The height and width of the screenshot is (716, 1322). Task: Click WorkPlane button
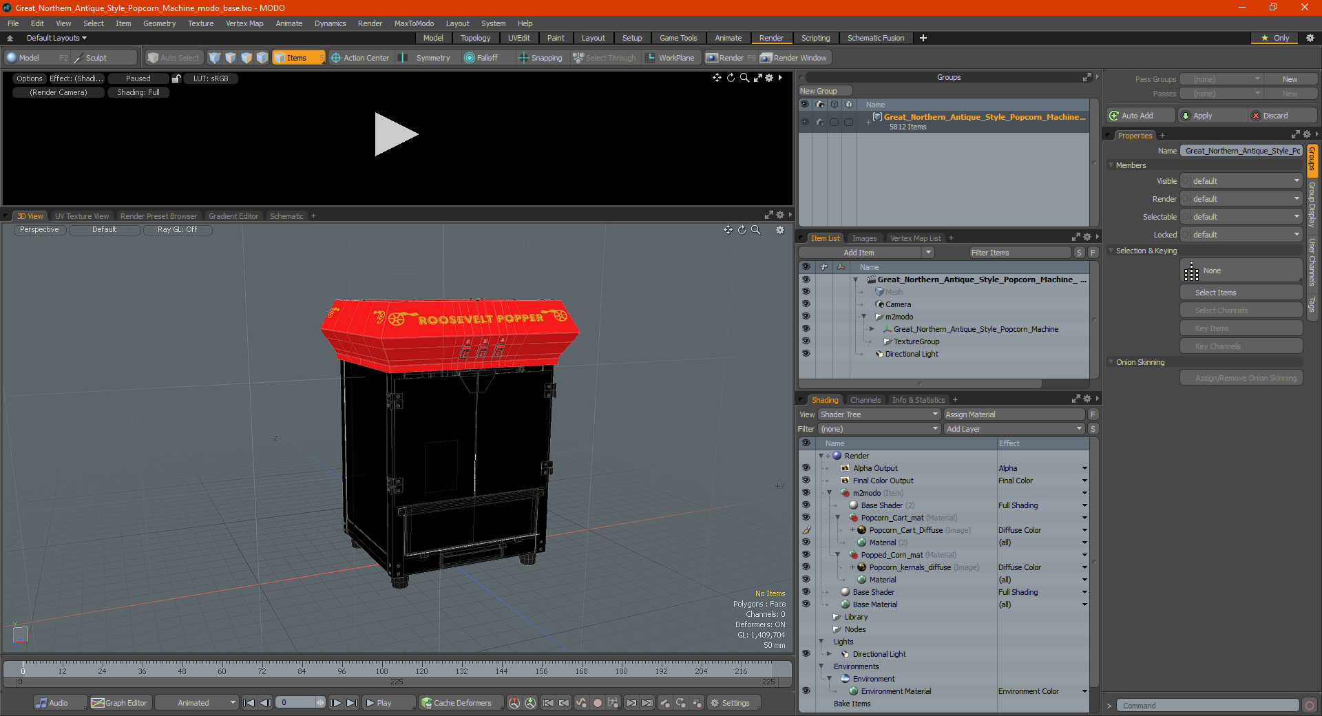point(670,58)
